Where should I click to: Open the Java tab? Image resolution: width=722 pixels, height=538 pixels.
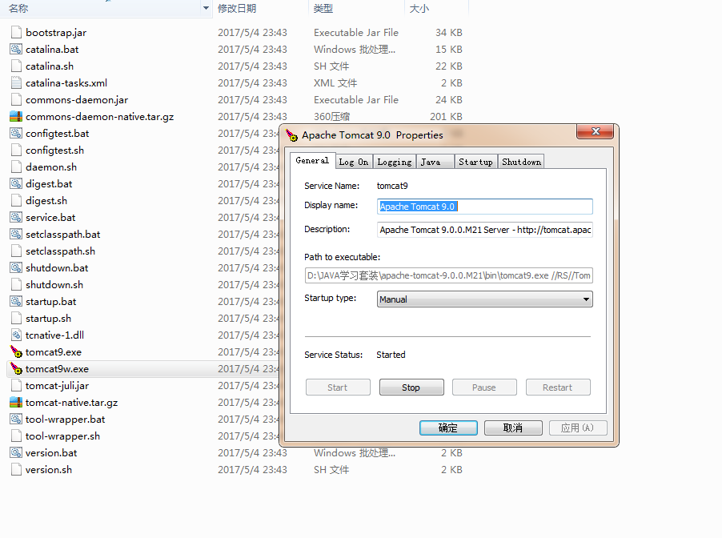pyautogui.click(x=435, y=162)
